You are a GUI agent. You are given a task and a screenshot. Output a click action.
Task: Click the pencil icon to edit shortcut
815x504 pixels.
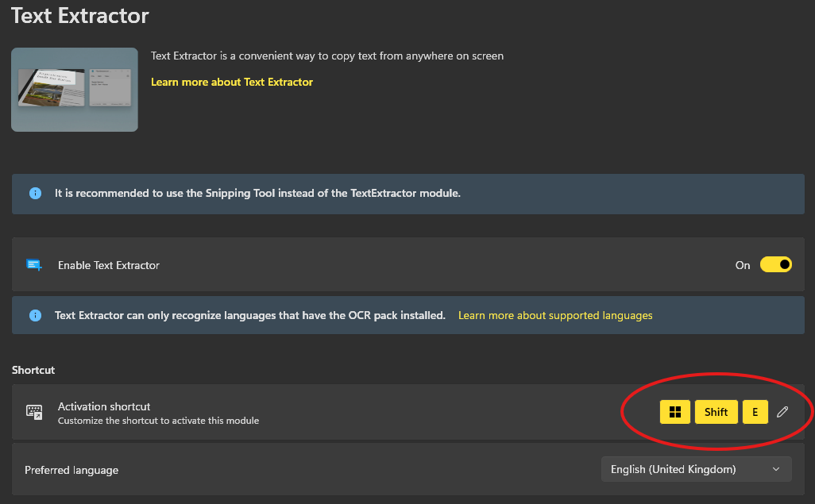click(x=782, y=412)
